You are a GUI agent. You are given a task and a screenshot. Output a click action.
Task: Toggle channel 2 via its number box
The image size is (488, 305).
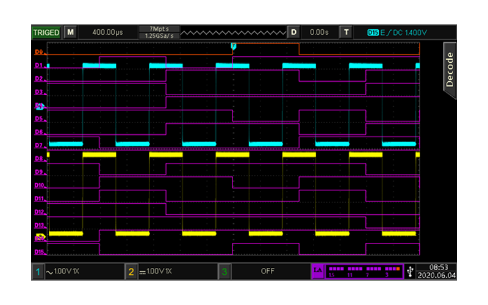[x=131, y=271]
